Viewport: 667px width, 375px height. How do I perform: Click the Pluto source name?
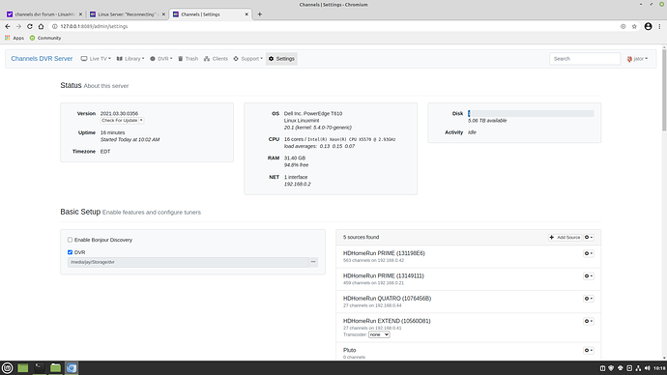(350, 350)
